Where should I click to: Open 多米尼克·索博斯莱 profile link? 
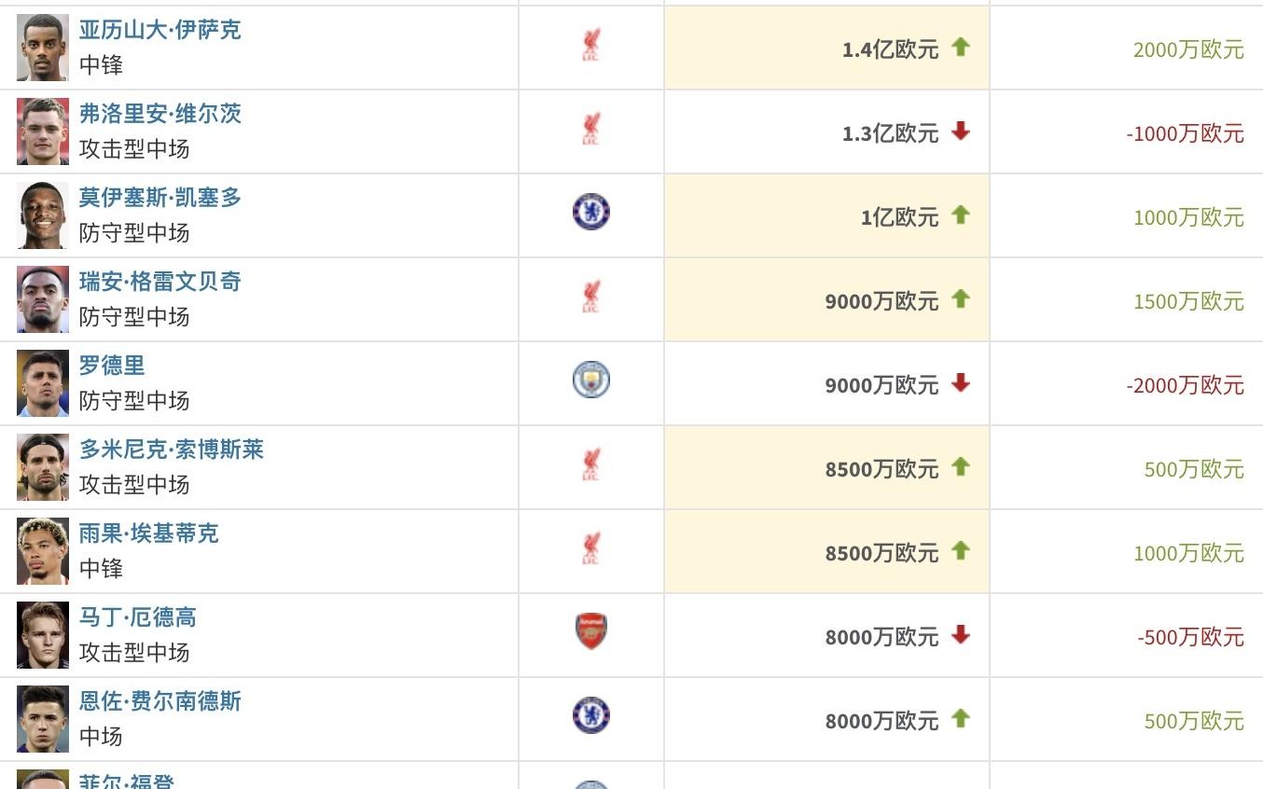(172, 450)
